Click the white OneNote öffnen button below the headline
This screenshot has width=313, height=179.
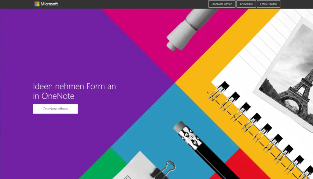[55, 109]
